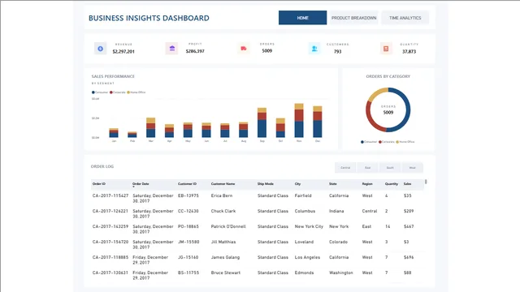This screenshot has width=520, height=292.
Task: Click customer name Chuck Clark
Action: [223, 211]
